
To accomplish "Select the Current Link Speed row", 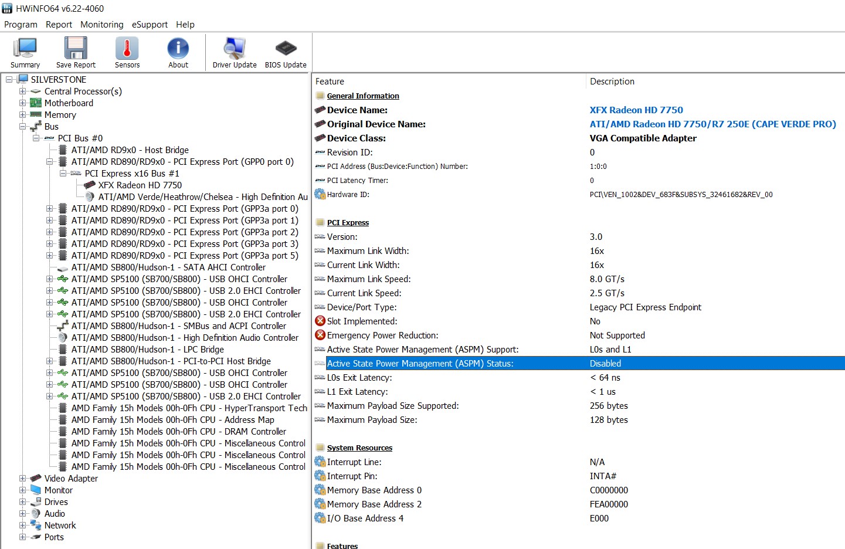I will (x=579, y=293).
